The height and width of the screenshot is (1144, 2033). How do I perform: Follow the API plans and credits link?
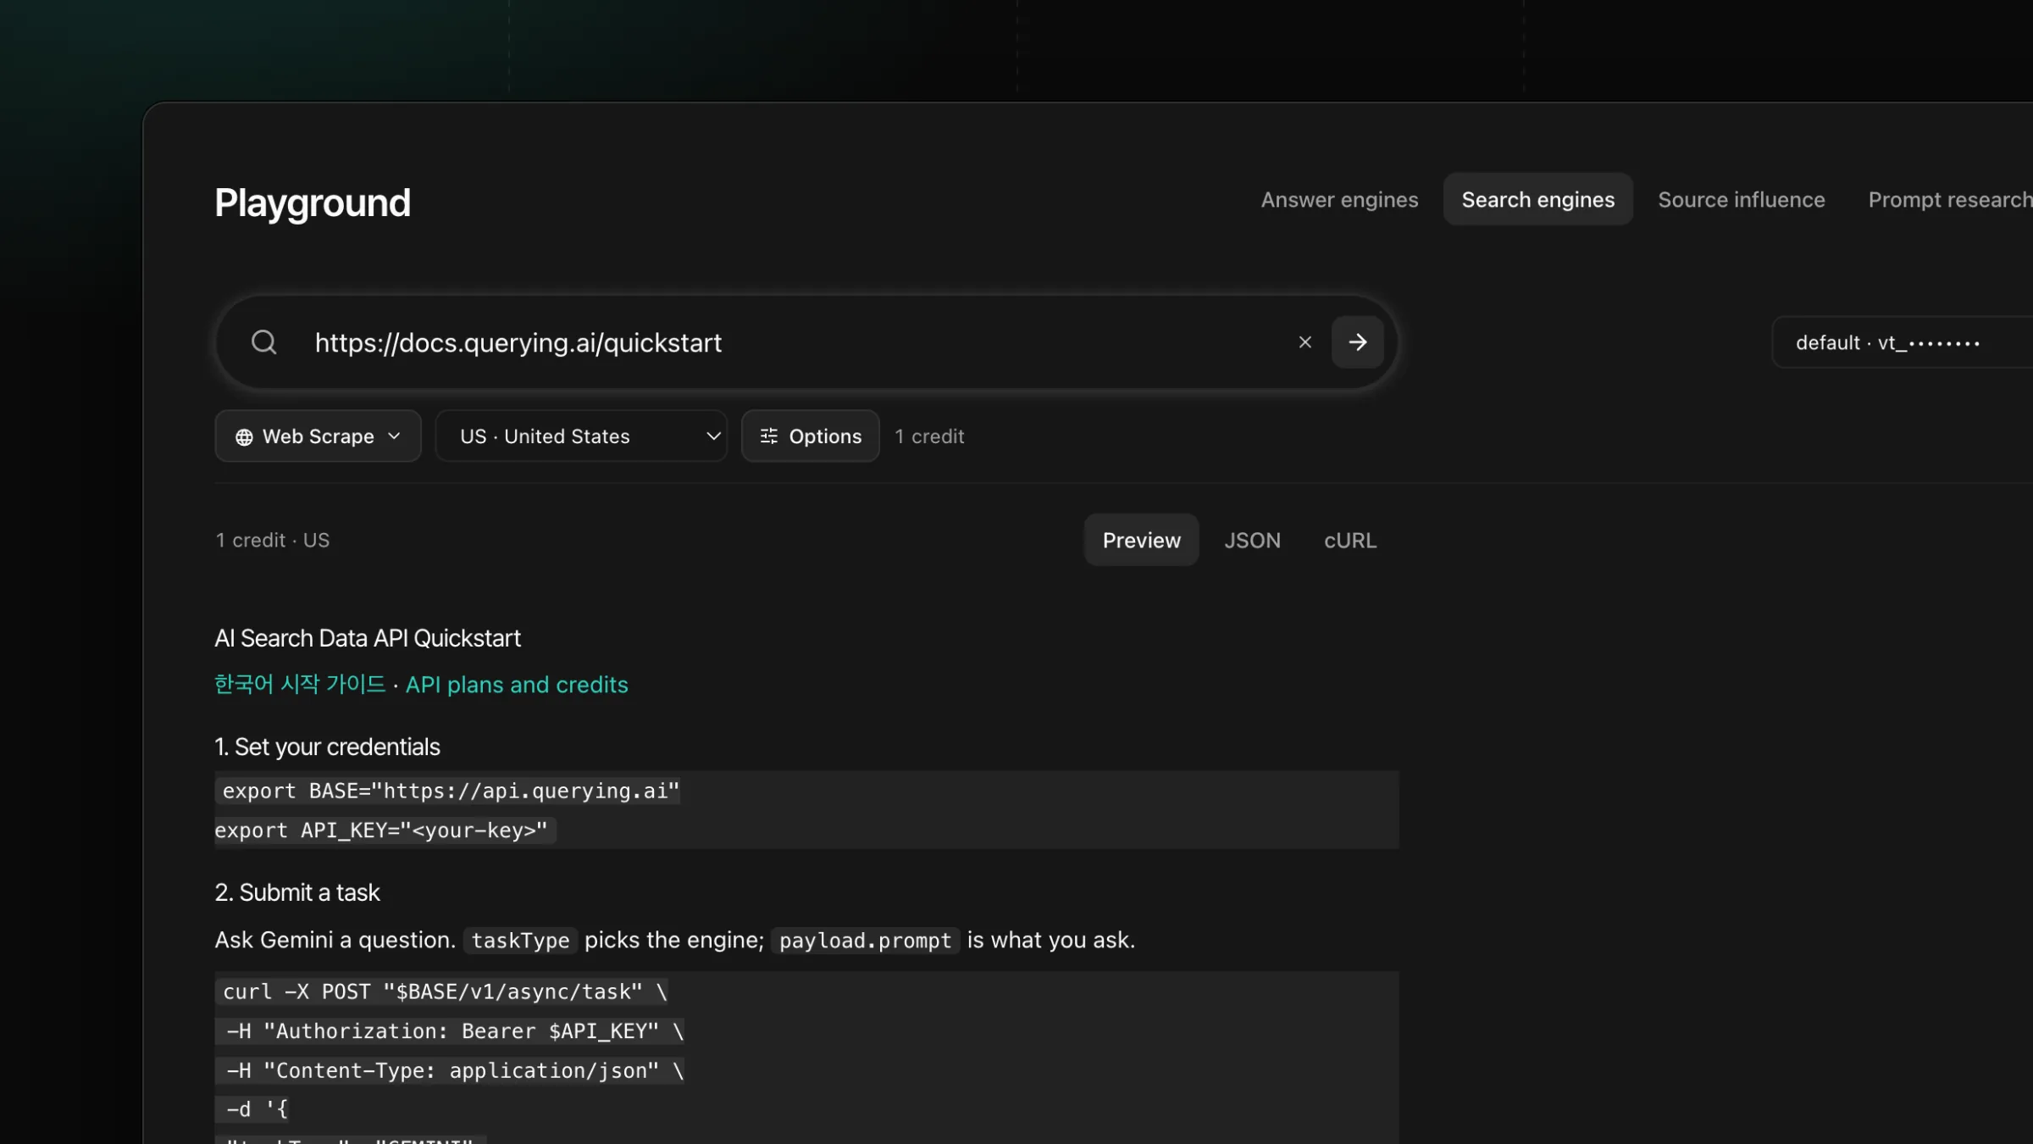point(517,685)
